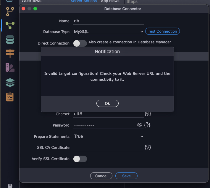Click 'Also create a connection in Database Manager' label

tap(130, 42)
